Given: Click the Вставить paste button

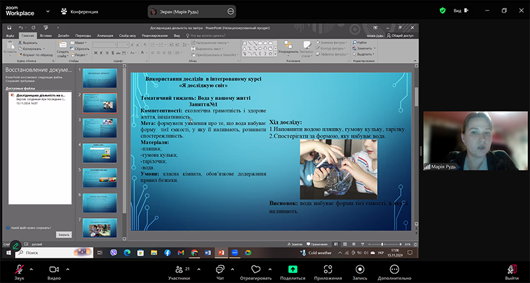Looking at the screenshot, I should coord(10,48).
